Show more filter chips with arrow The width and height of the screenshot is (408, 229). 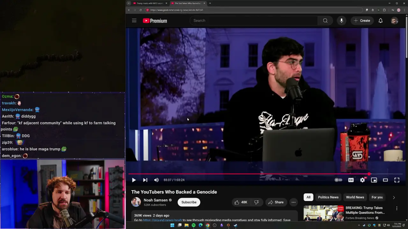click(394, 198)
